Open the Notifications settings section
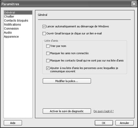This screenshot has height=128, width=138. [x=13, y=25]
